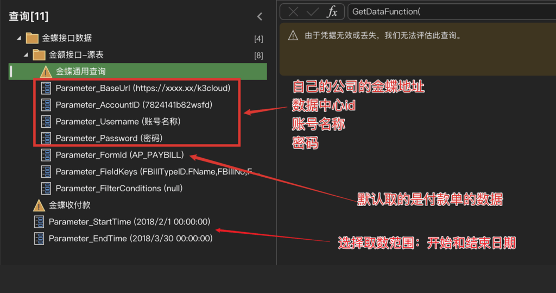The height and width of the screenshot is (293, 556).
Task: Click the 由于凭据无效或丢失 warning message
Action: coord(384,35)
